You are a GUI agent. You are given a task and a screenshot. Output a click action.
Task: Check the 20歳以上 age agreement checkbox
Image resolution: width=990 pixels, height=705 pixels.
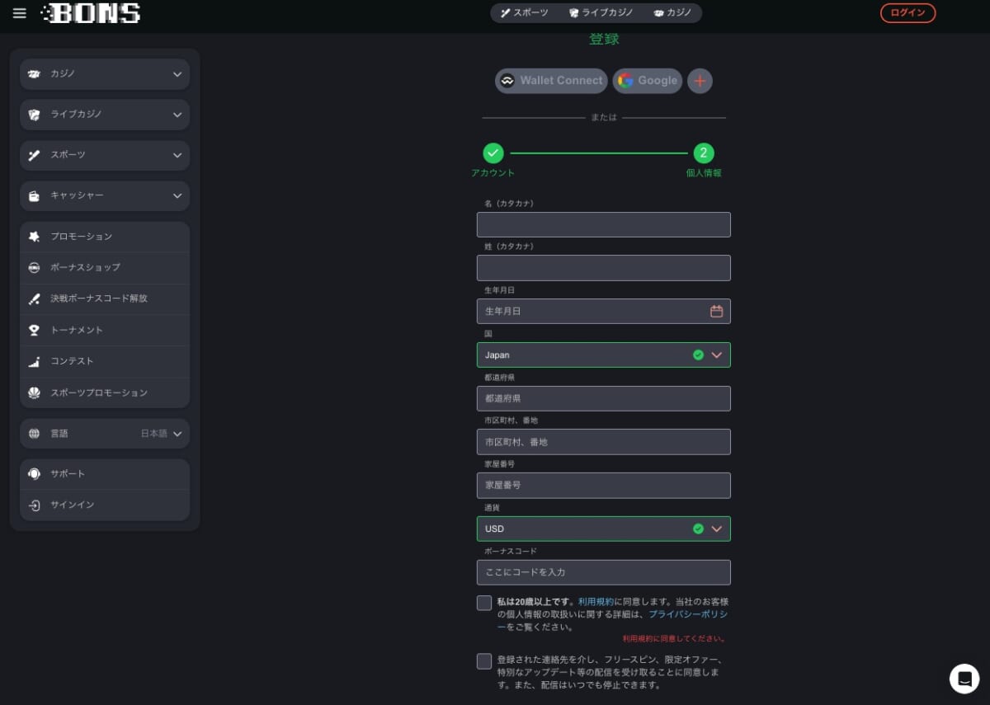coord(484,603)
